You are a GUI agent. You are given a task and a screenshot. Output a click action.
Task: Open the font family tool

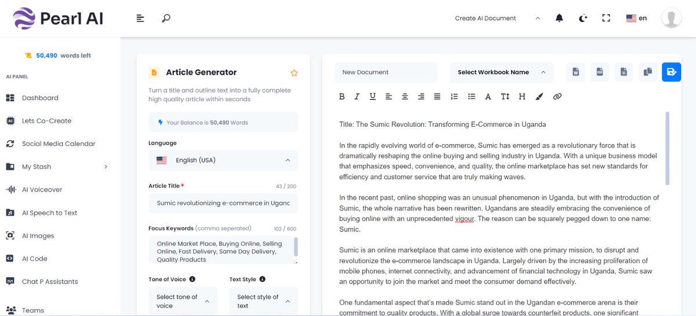click(x=488, y=97)
